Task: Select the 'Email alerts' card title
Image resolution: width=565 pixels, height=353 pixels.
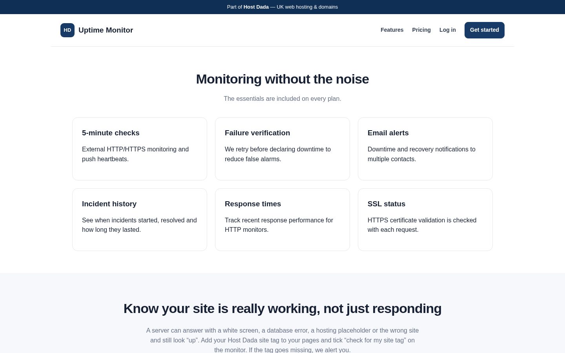Action: 388,133
